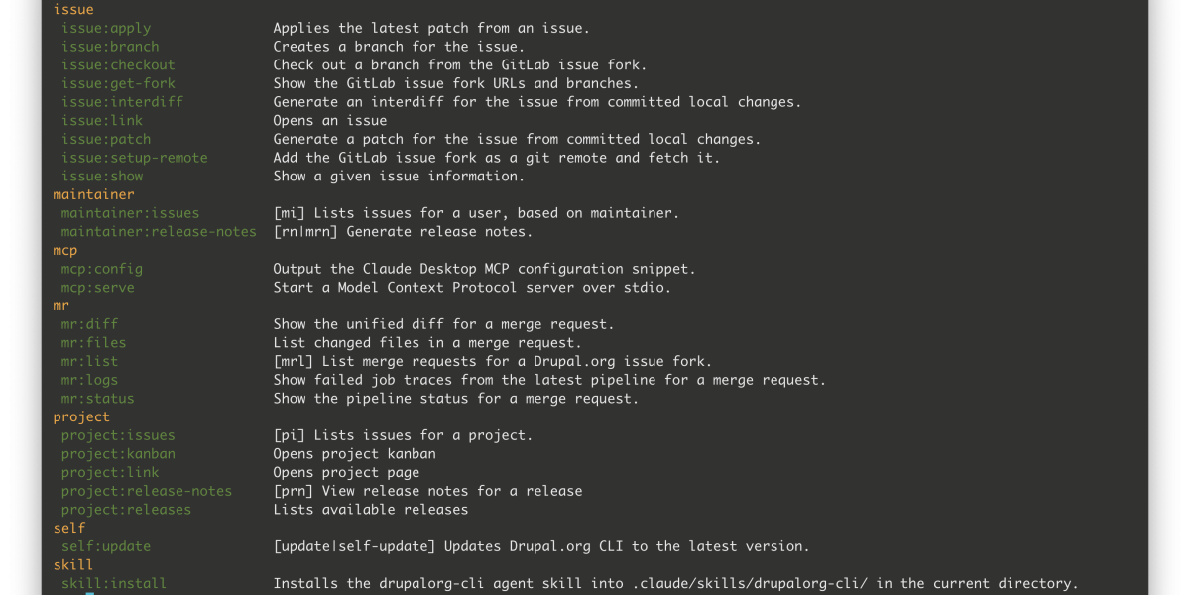This screenshot has width=1190, height=595.
Task: Click the self:update command name
Action: (x=106, y=546)
